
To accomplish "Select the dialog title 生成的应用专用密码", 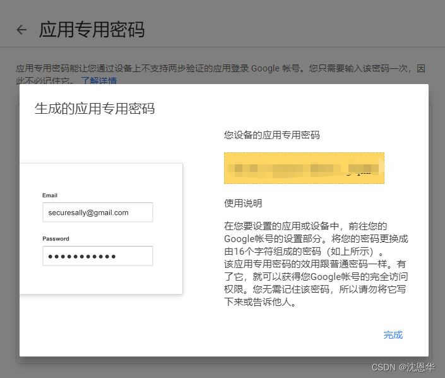I will pyautogui.click(x=95, y=109).
